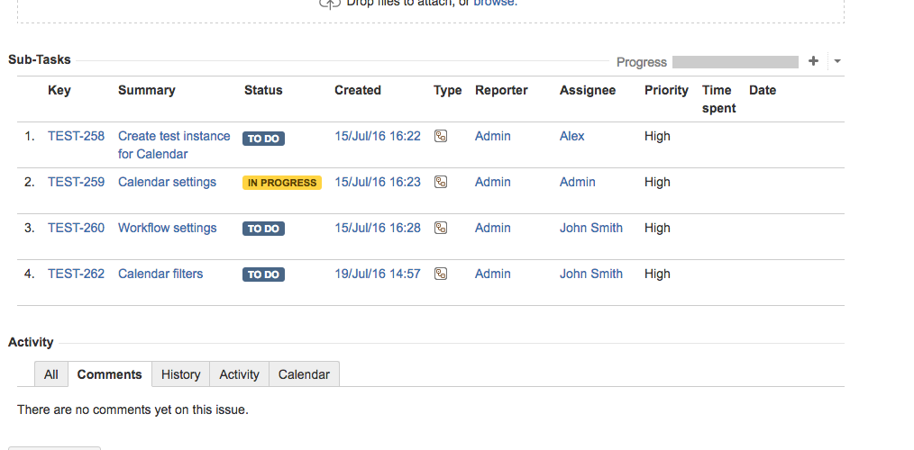Click High priority on TEST-258 row
The height and width of the screenshot is (450, 914).
657,136
